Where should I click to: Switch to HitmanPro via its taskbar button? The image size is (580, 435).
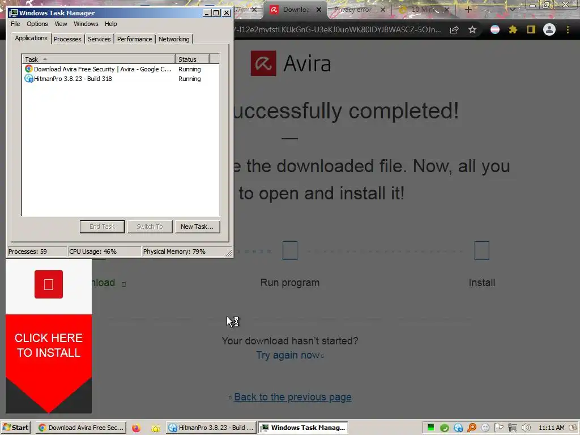point(211,428)
